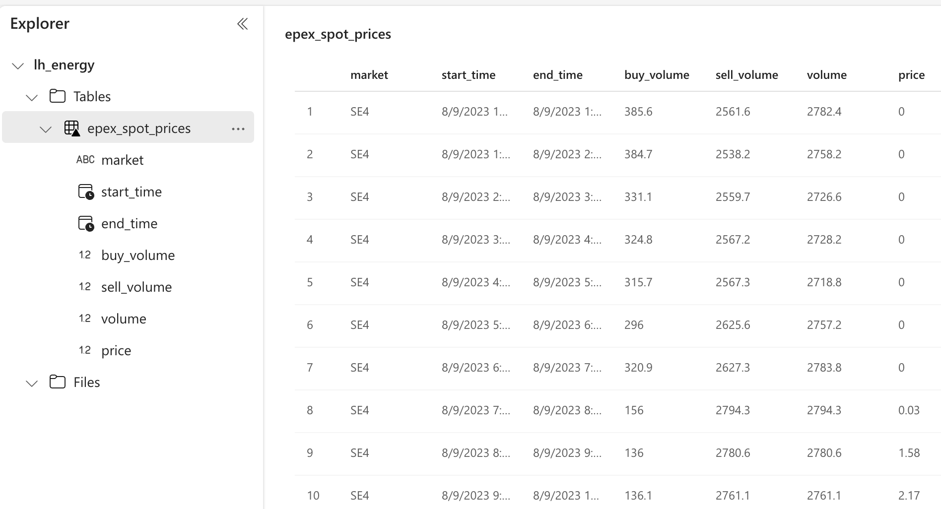Click the Explorer panel heading
Viewport: 941px width, 509px height.
point(40,23)
